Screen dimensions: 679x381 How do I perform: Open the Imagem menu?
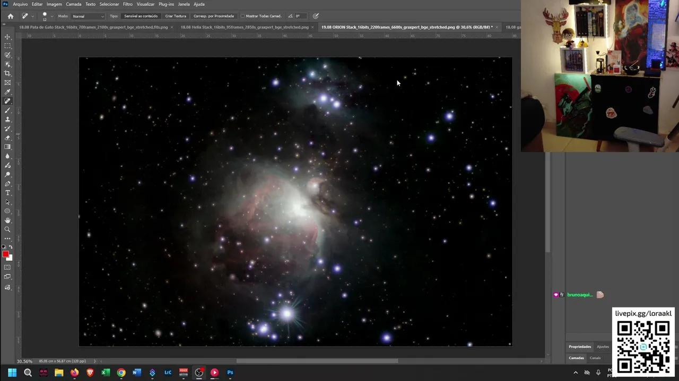click(x=54, y=4)
